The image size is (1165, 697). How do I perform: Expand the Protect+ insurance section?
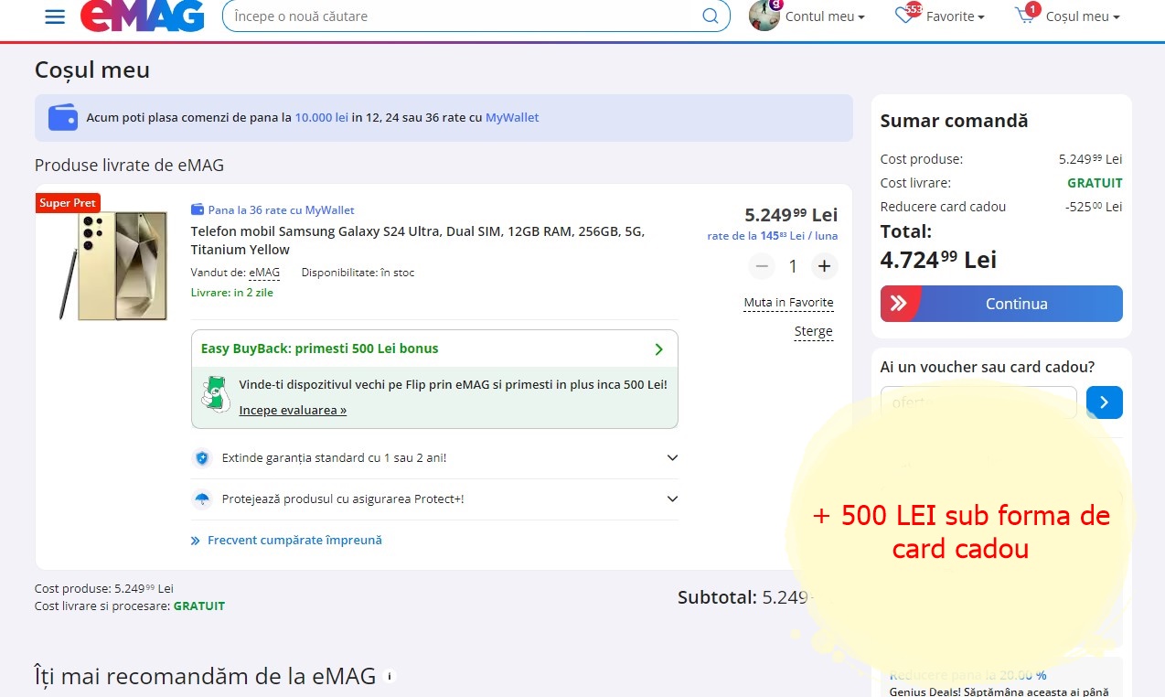pos(672,499)
